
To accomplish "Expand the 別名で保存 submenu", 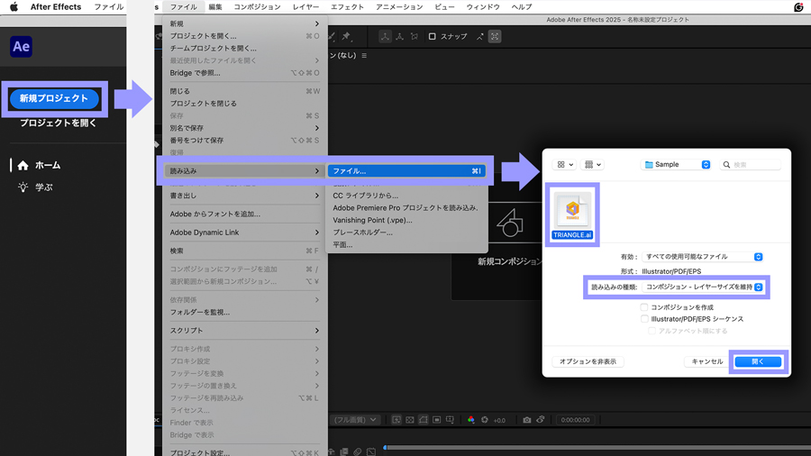I will tap(244, 128).
